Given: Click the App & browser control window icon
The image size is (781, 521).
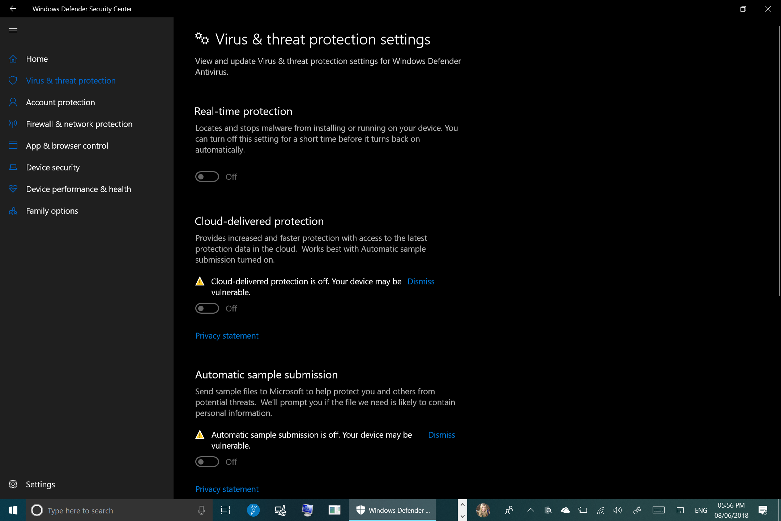Looking at the screenshot, I should pos(13,145).
